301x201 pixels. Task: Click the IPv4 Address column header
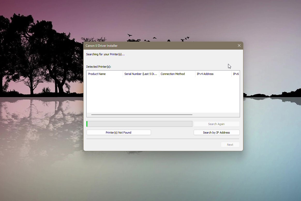coord(213,74)
